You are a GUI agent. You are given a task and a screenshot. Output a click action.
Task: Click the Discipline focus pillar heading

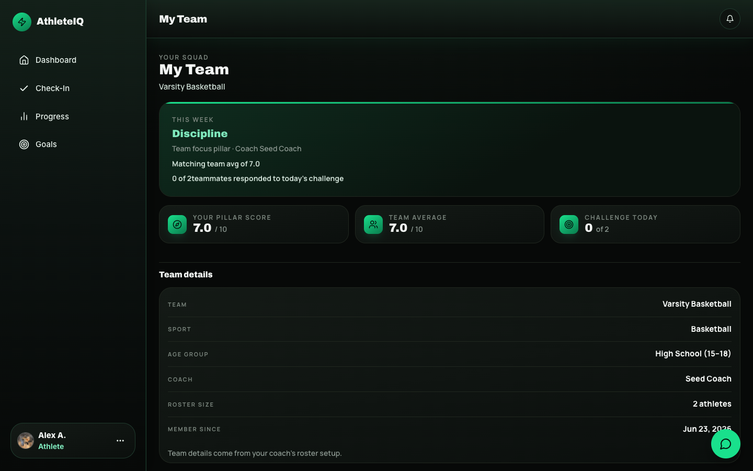tap(200, 133)
